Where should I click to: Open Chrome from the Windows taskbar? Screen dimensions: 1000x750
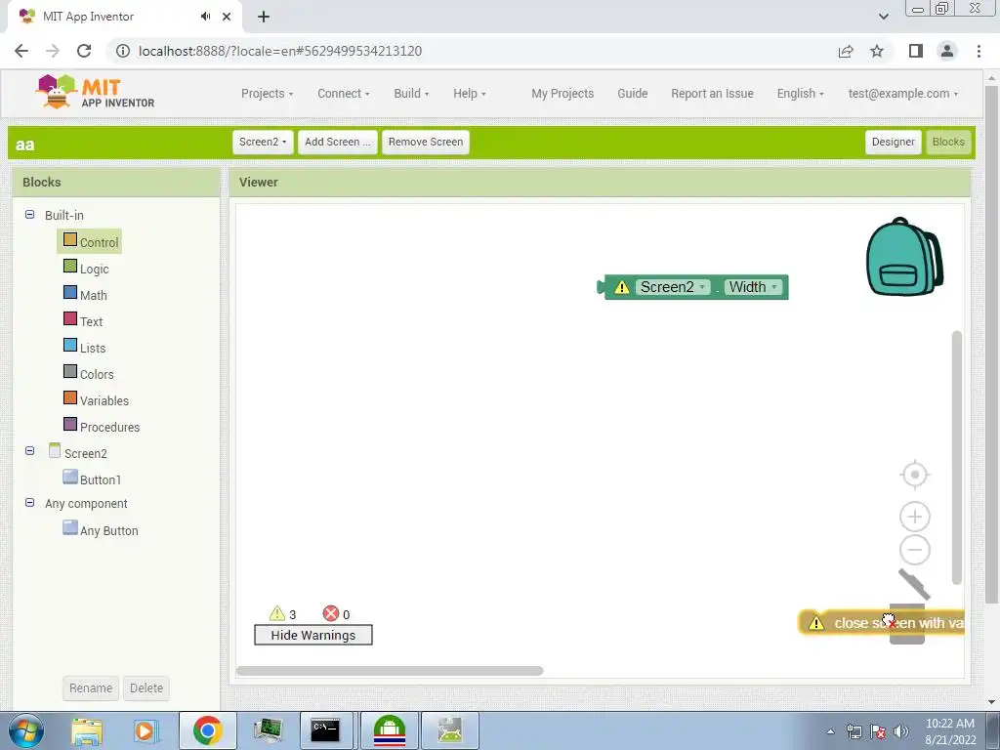tap(207, 730)
